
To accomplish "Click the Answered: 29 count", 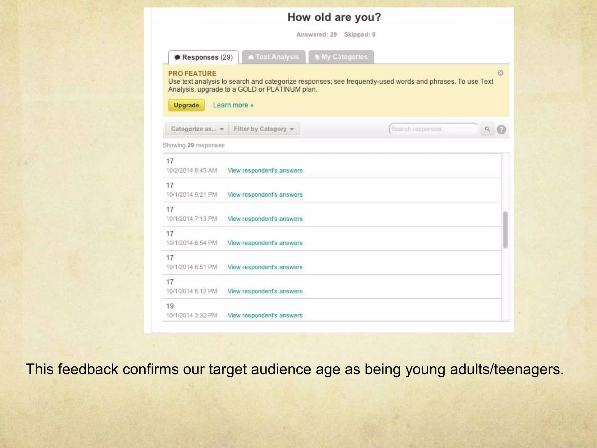I will [x=317, y=34].
